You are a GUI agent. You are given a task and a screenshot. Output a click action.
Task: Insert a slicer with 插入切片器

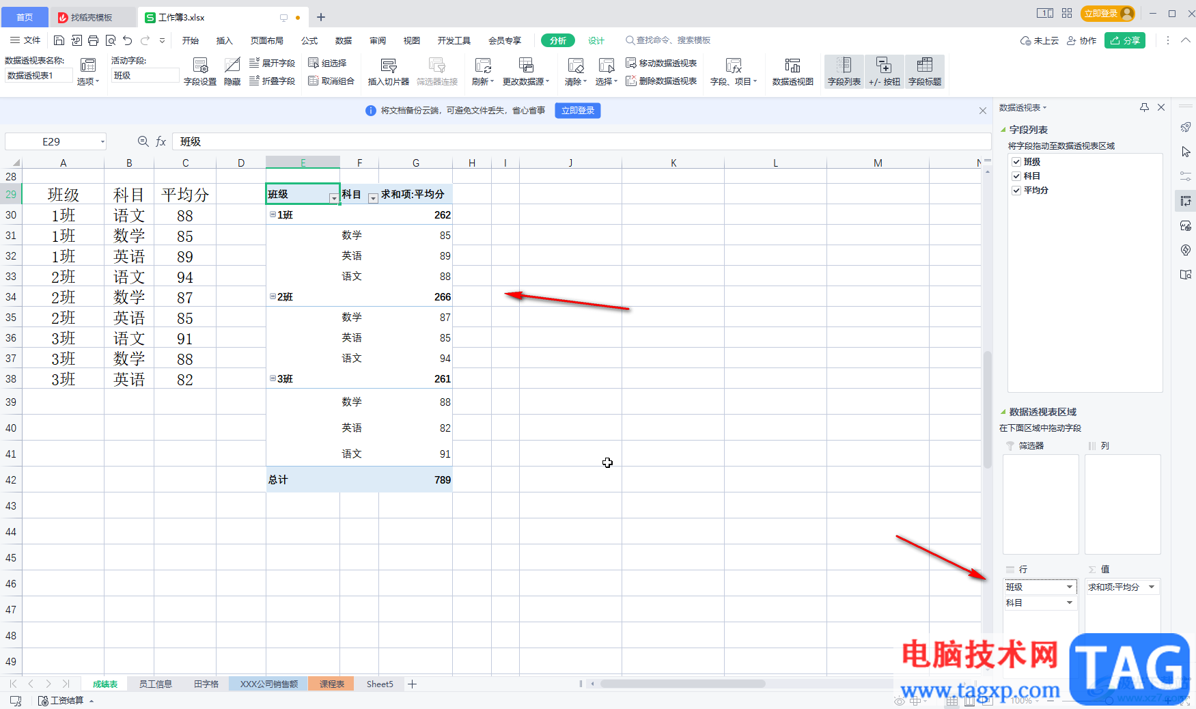pos(389,72)
